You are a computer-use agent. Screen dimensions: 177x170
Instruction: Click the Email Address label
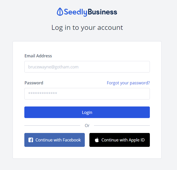[38, 56]
